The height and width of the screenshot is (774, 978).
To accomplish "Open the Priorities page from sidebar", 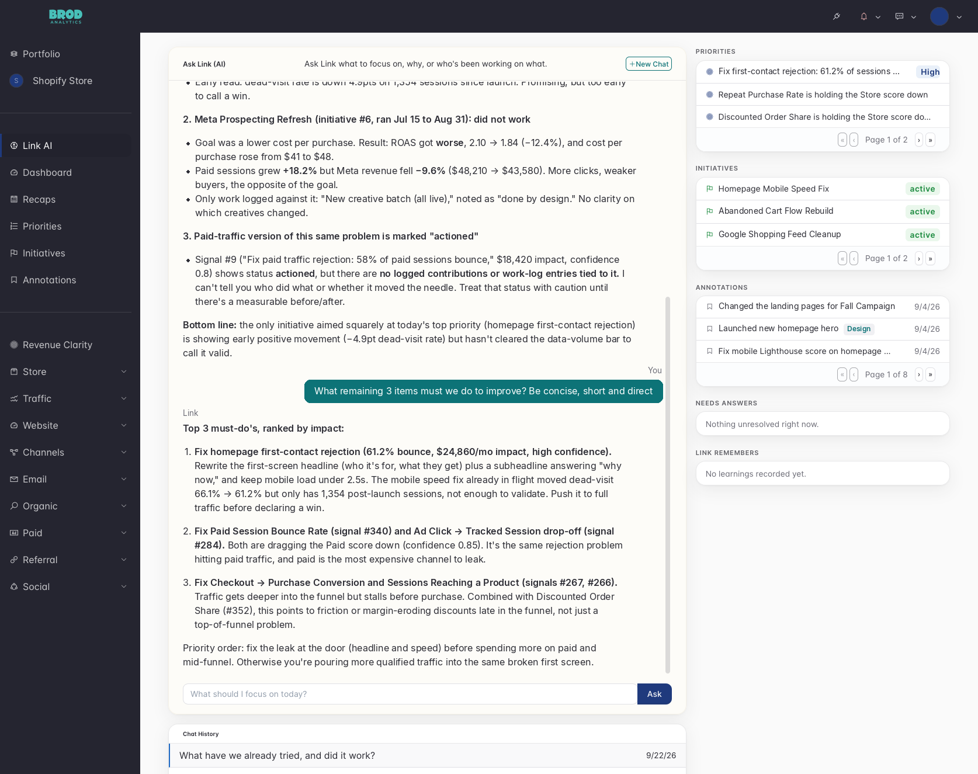I will (x=65, y=226).
